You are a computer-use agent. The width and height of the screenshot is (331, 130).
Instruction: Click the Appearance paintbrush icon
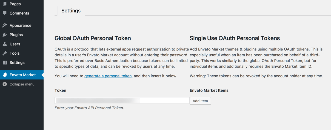[x=5, y=25]
